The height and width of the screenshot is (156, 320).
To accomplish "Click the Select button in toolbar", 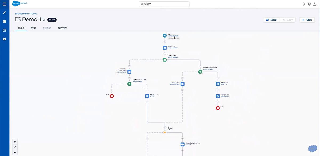I will click(x=271, y=20).
